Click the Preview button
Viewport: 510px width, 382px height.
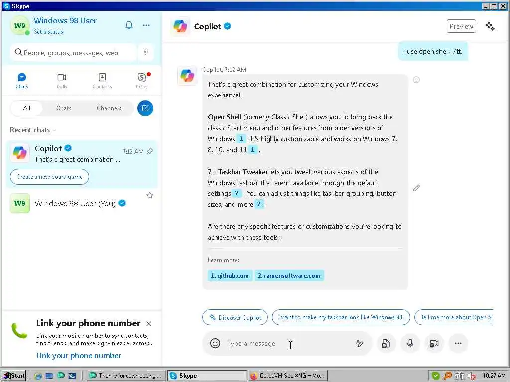(461, 26)
